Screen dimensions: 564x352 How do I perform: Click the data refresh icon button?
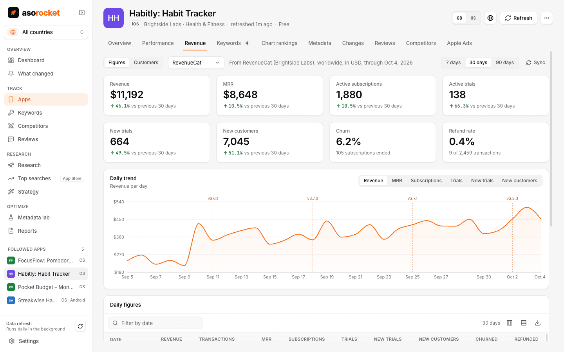point(80,326)
